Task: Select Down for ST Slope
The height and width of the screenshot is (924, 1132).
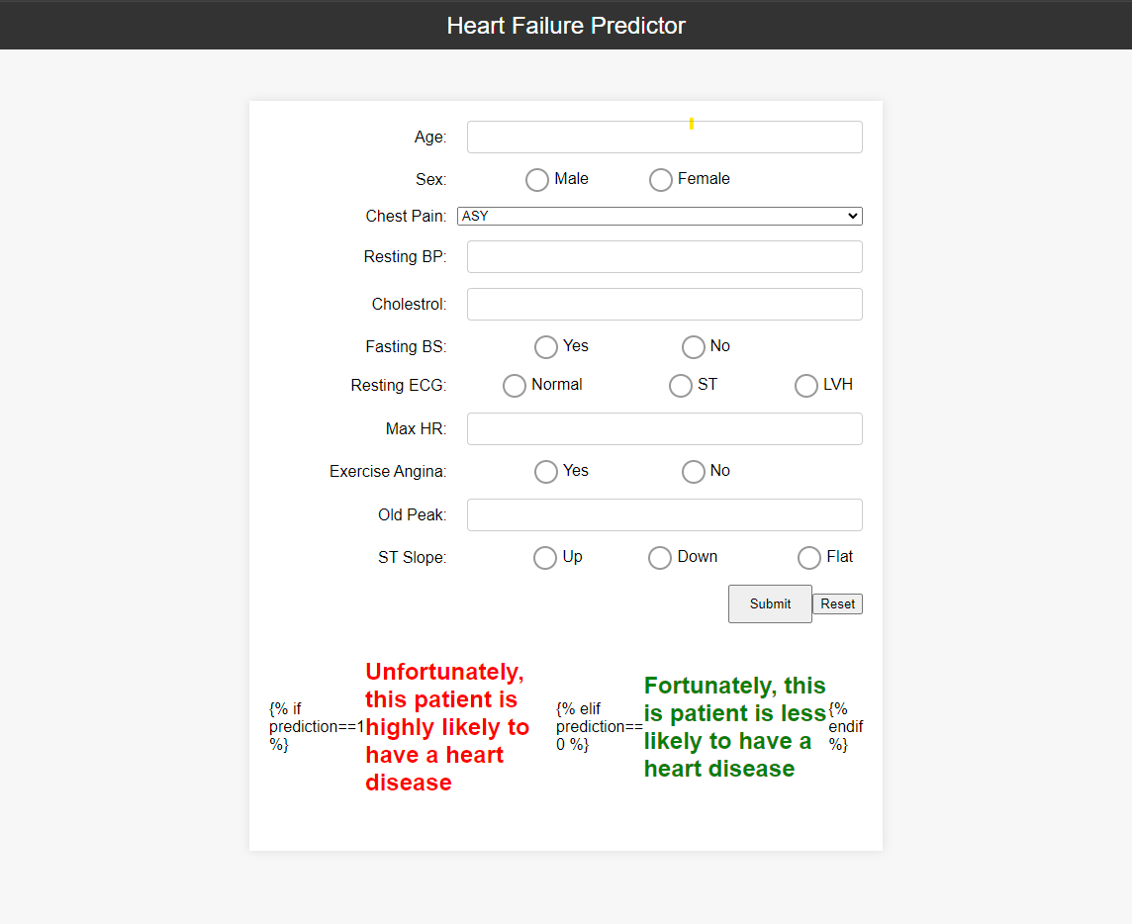Action: [x=660, y=558]
